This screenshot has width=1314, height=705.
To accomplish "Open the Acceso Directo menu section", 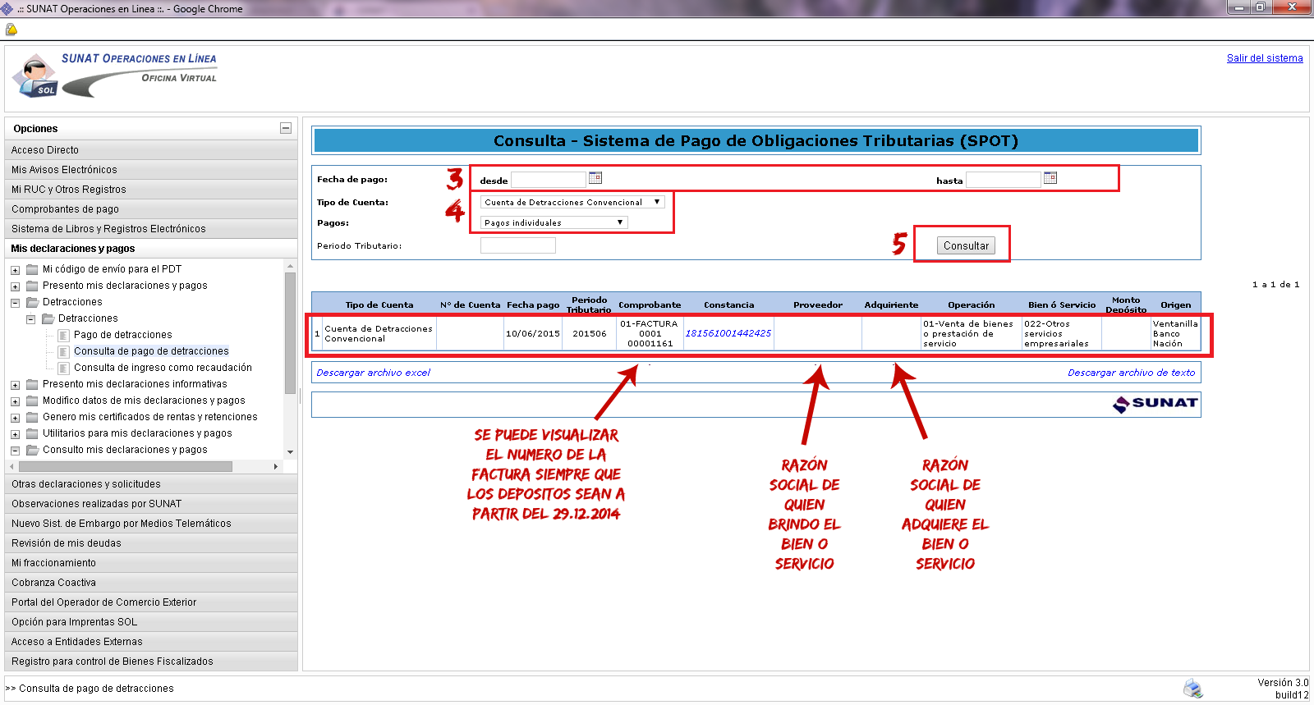I will tap(151, 150).
